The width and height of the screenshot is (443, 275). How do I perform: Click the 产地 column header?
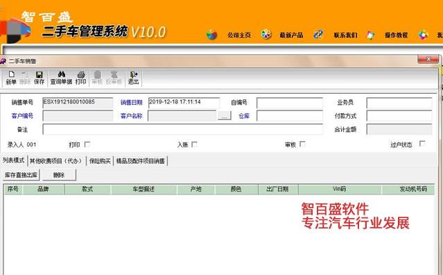click(x=196, y=190)
